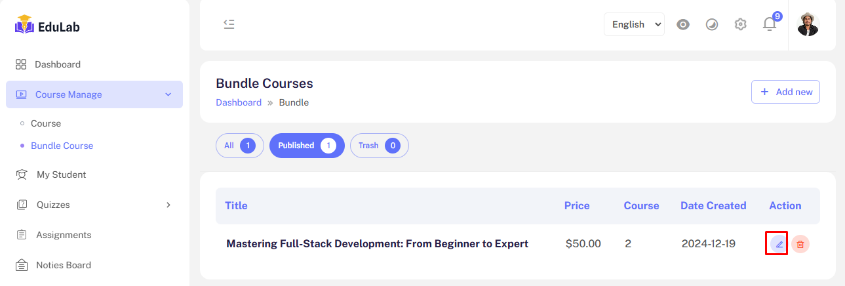Open the settings gear icon
The image size is (845, 286).
[x=741, y=24]
